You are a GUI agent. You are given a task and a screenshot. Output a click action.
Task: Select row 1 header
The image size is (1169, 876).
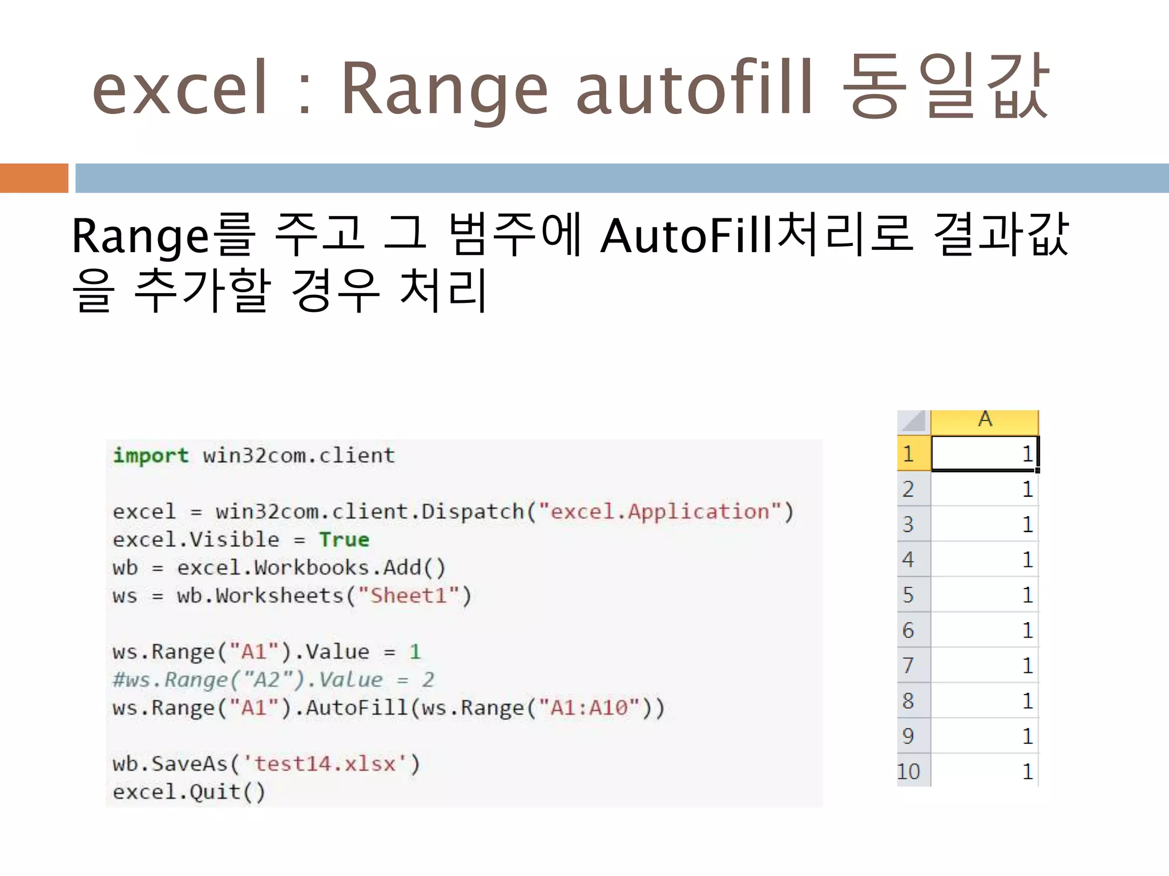913,454
